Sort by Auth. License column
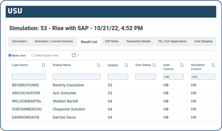This screenshot has height=131, width=222. coord(182,65)
